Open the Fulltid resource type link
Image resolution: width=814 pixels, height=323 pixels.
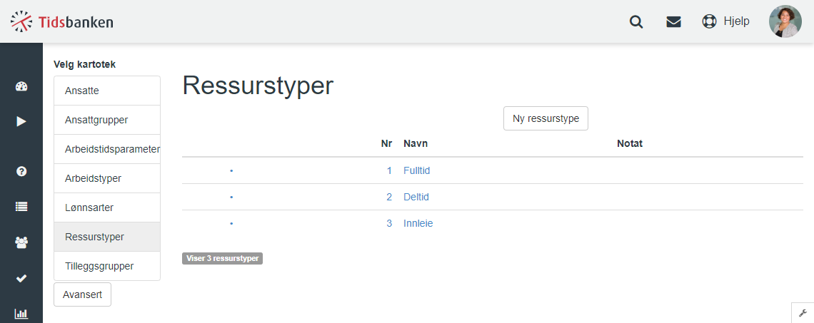416,170
